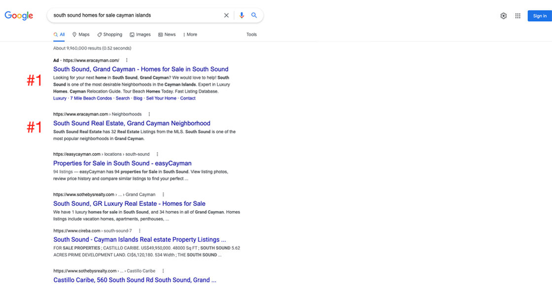Switch to the Images tab

[x=140, y=35]
